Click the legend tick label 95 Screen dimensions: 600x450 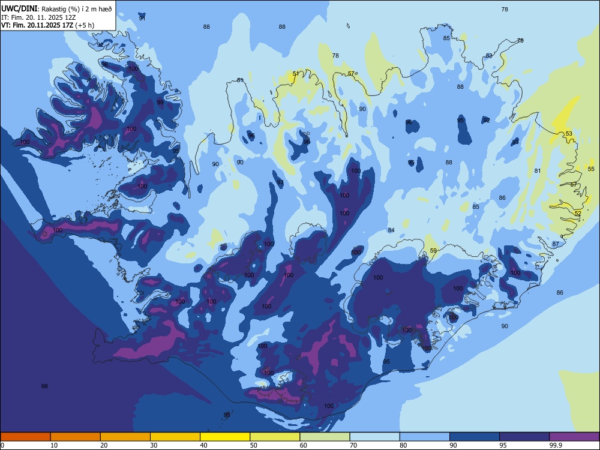pyautogui.click(x=503, y=445)
